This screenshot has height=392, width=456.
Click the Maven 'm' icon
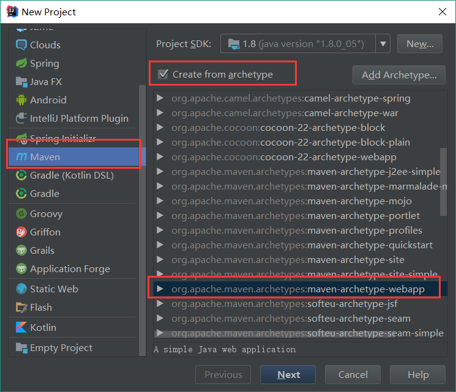tap(21, 157)
